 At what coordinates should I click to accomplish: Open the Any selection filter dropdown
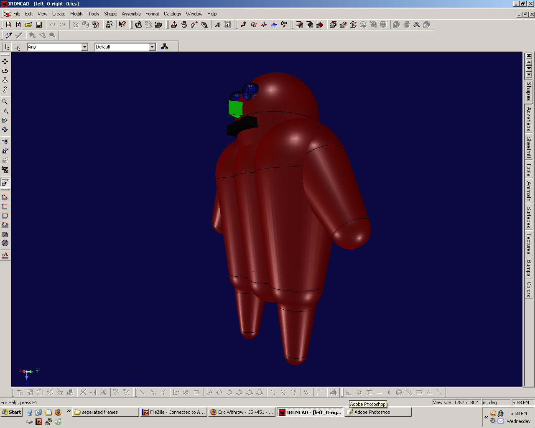85,47
